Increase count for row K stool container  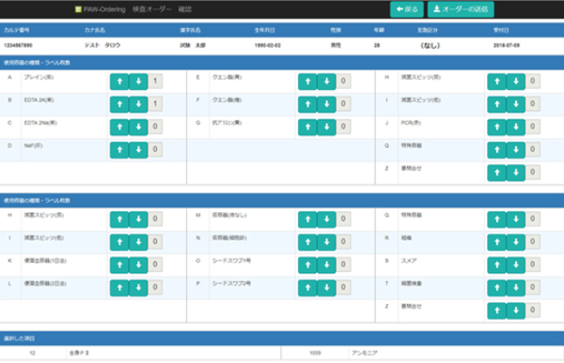pyautogui.click(x=119, y=265)
